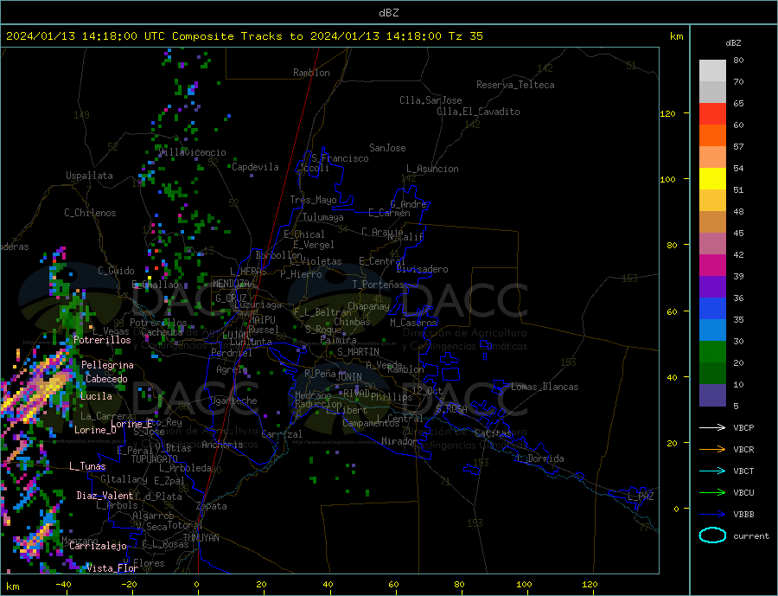Click the cyan VBCT arrow in legend
Screen dimensions: 778x596
click(x=712, y=471)
